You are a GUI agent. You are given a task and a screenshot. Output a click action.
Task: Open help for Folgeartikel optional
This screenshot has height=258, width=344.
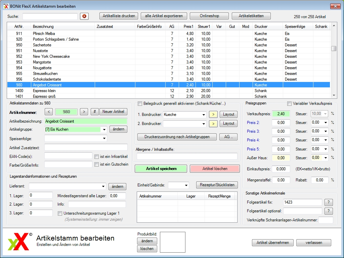[329, 211]
